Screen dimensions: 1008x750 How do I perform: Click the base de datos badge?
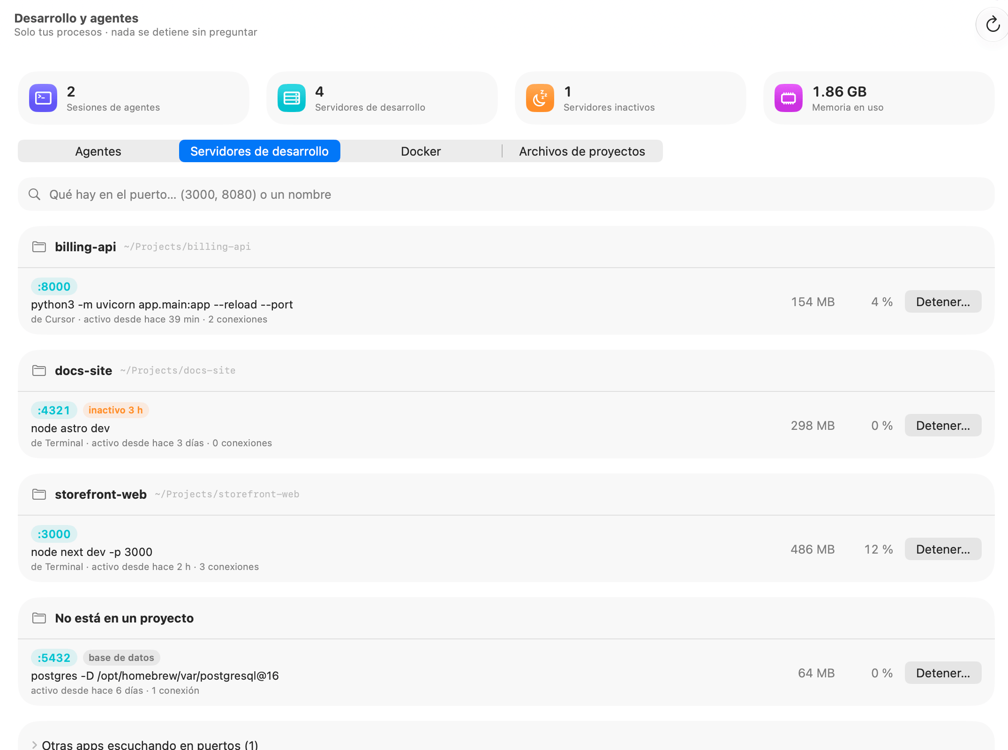pos(121,658)
